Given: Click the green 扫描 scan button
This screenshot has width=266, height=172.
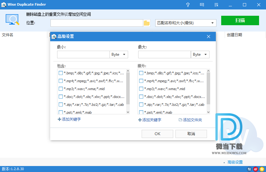Looking at the screenshot, I should tap(240, 20).
